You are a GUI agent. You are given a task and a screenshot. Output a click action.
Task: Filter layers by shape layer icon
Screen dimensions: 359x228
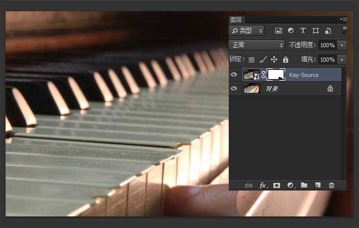tap(315, 30)
